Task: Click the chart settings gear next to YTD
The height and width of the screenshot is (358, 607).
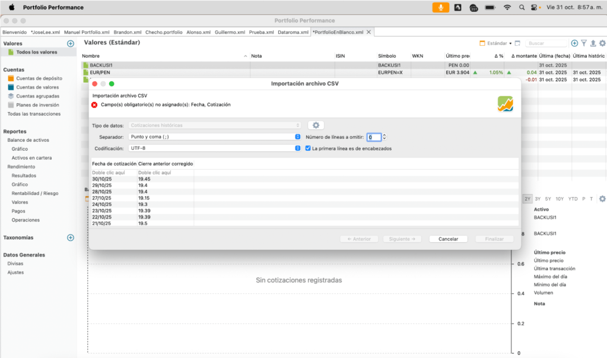Action: [602, 199]
